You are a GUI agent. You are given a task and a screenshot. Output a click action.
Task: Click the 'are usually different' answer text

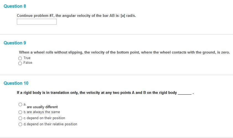coord(42,107)
